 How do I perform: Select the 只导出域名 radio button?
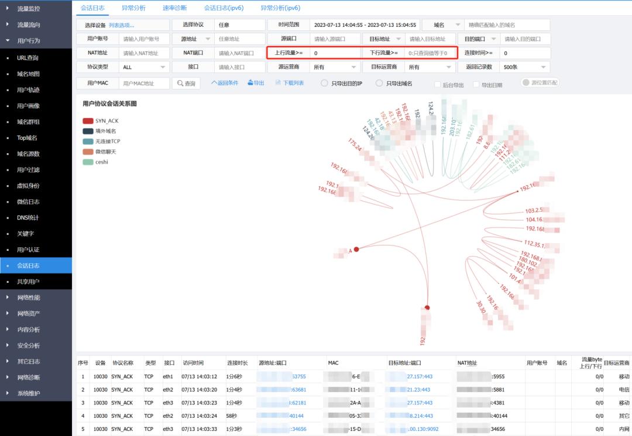379,84
